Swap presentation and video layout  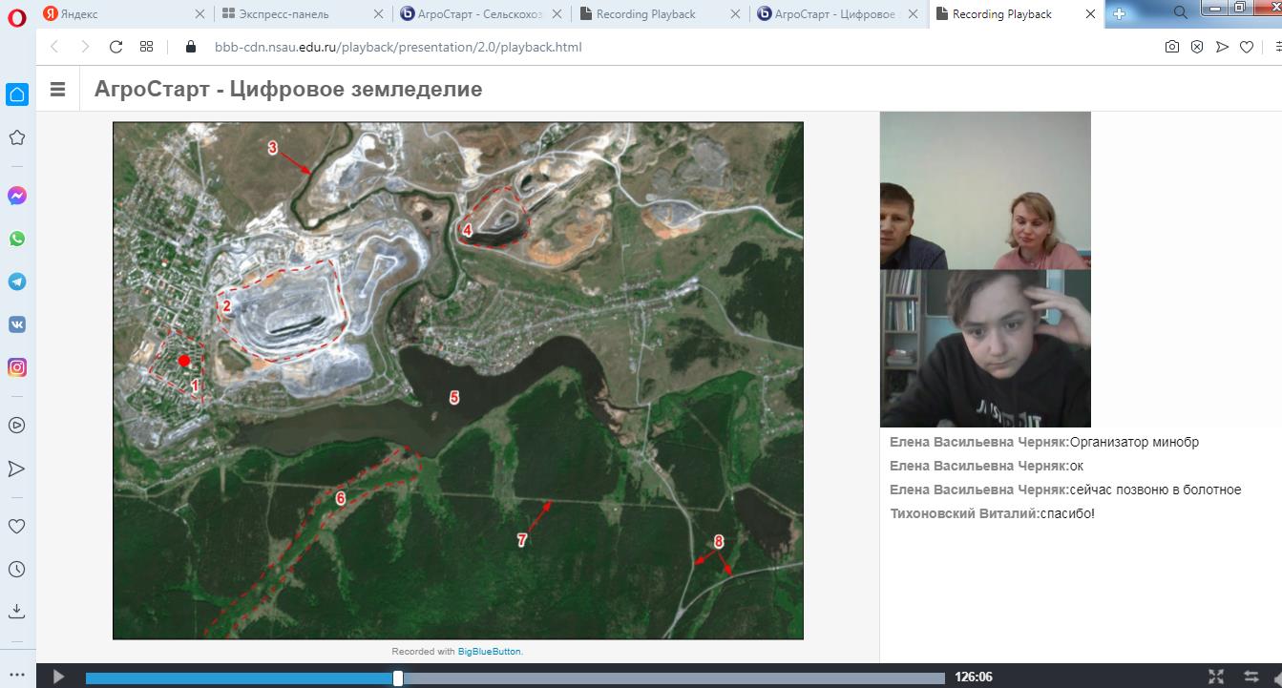(x=1250, y=677)
